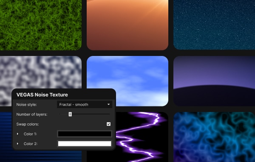Expand the Color 1 disclosure triangle
Screen dimensions: 255x162
[x=17, y=134]
